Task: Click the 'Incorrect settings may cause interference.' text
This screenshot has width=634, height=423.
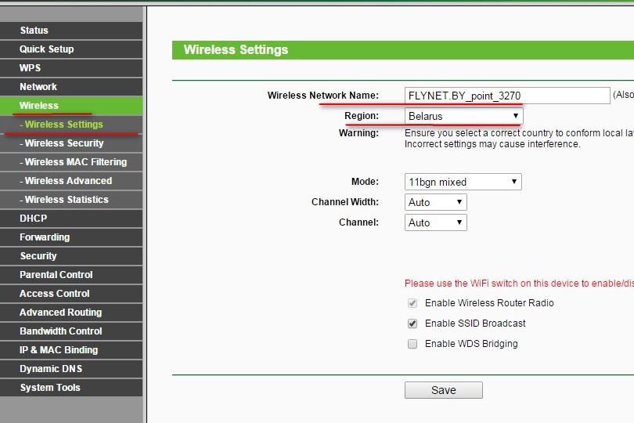Action: (x=492, y=144)
